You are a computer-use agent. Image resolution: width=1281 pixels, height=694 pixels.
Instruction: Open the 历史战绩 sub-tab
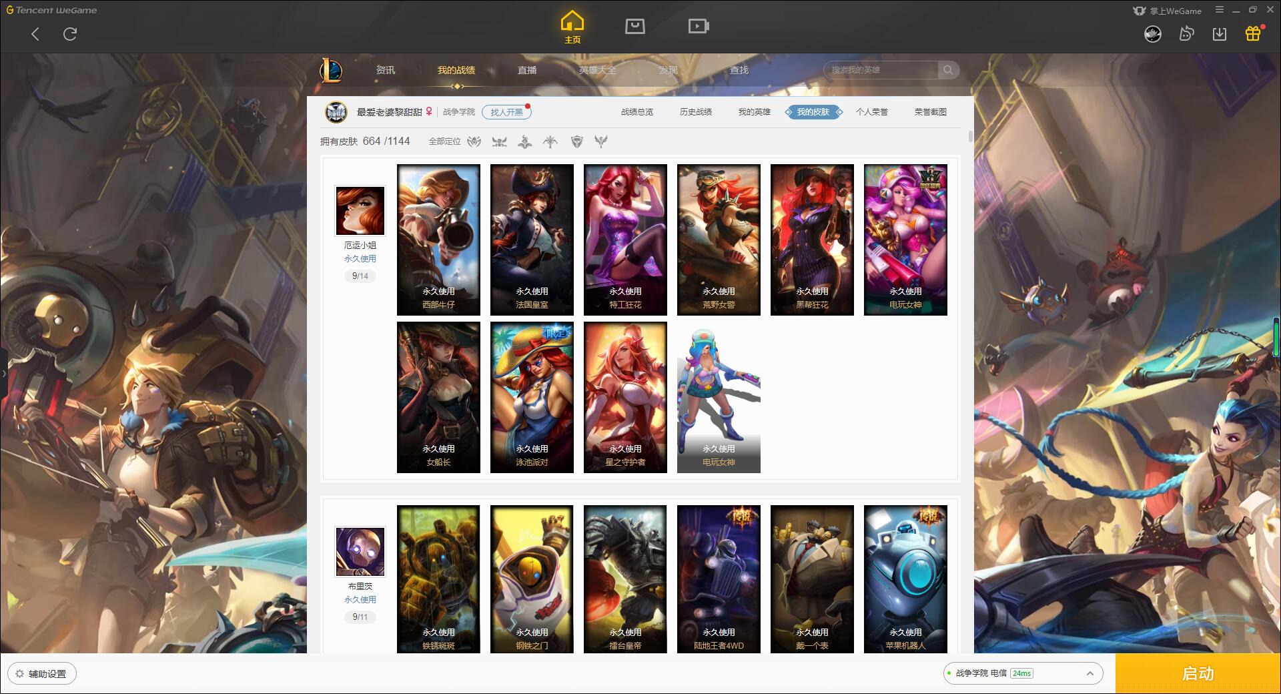696,112
